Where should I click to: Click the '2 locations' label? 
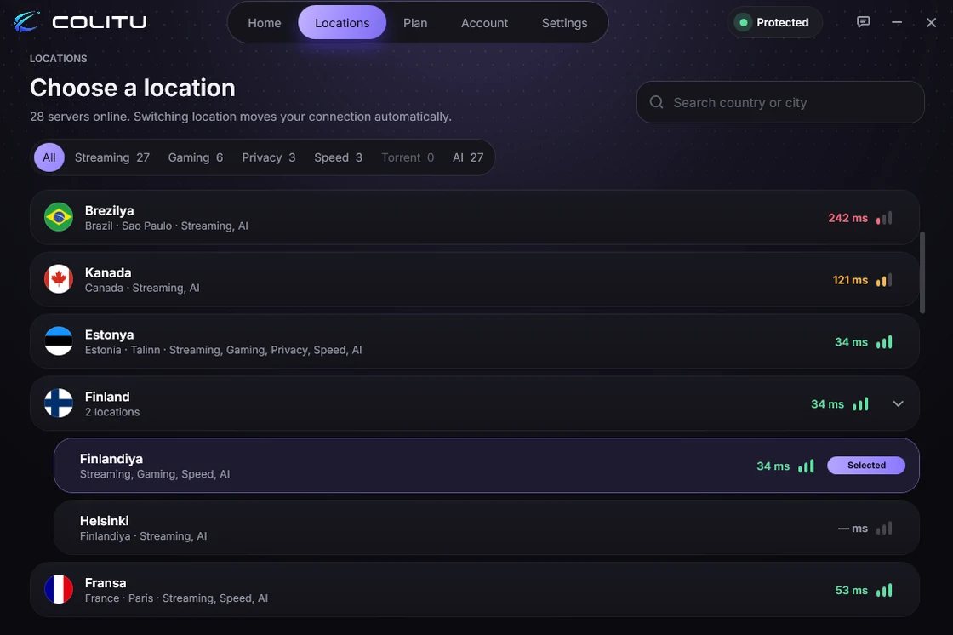112,412
